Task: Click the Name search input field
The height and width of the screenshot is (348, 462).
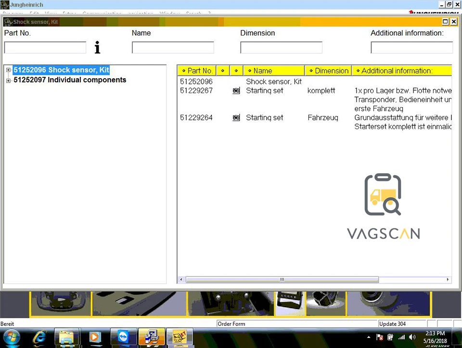Action: pos(173,48)
